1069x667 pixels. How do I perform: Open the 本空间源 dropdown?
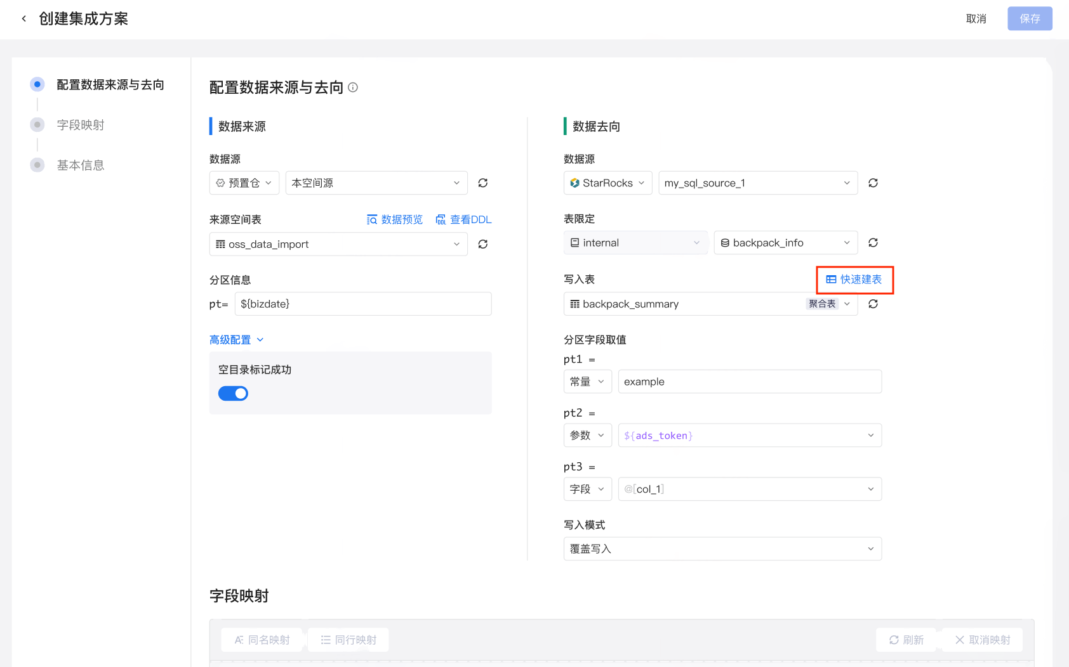pos(376,183)
